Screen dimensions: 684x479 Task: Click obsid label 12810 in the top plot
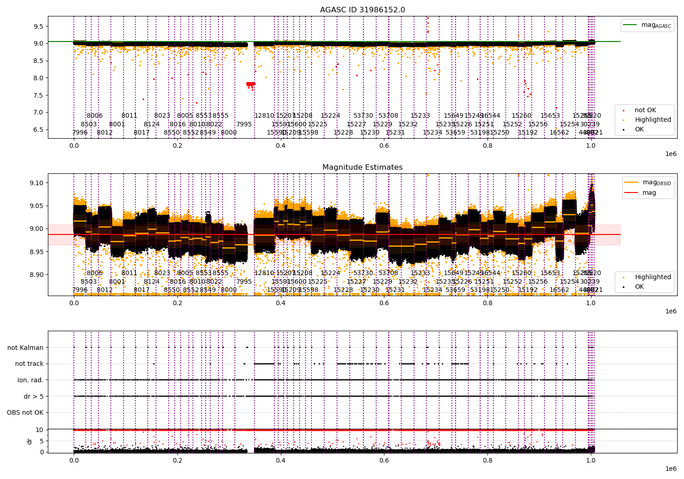(264, 116)
